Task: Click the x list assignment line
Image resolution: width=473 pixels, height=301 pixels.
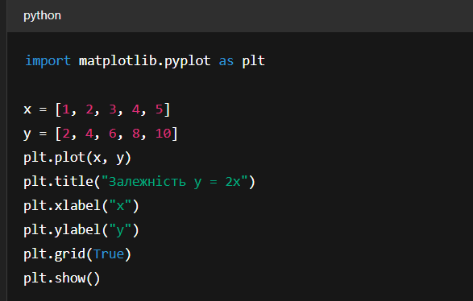Action: pyautogui.click(x=97, y=109)
